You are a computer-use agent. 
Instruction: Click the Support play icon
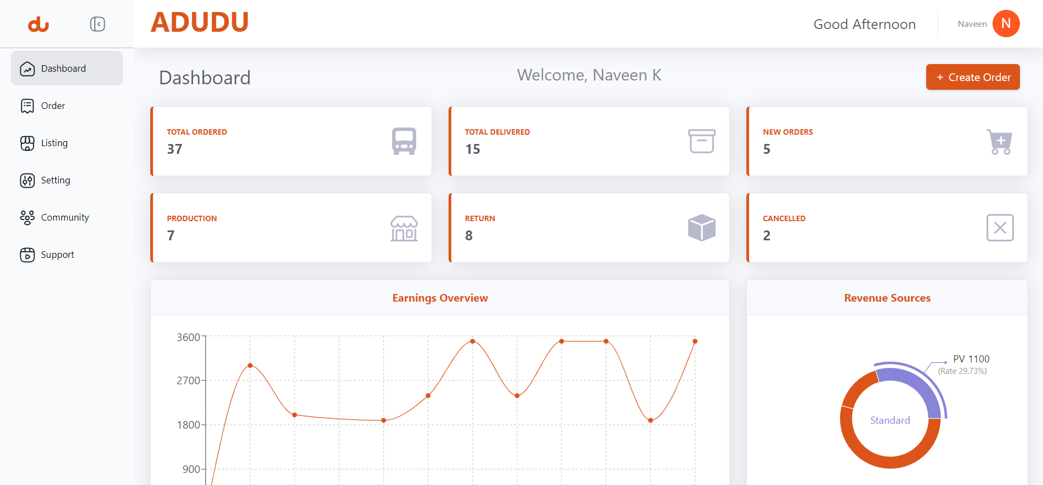pyautogui.click(x=27, y=255)
